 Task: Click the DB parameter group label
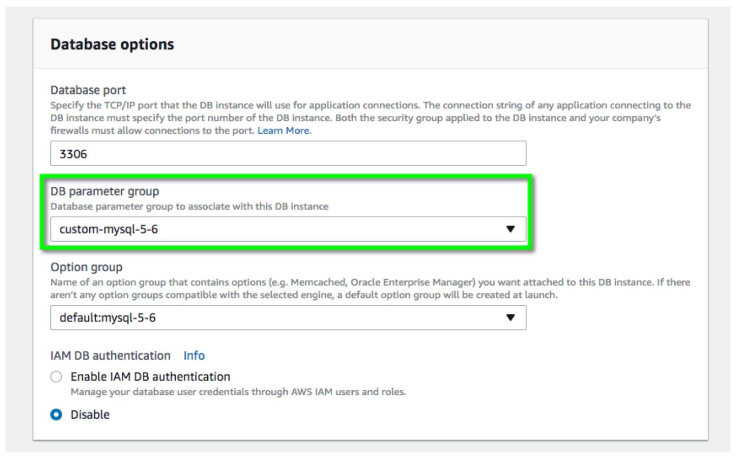105,191
